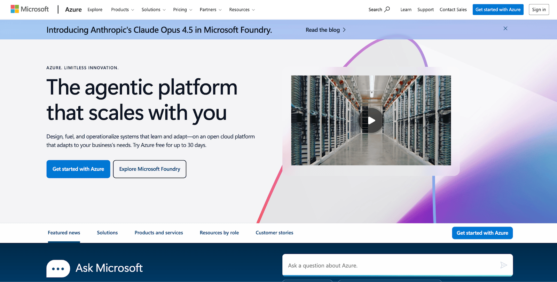This screenshot has height=282, width=557.
Task: Switch to the Solutions tab
Action: click(x=107, y=233)
